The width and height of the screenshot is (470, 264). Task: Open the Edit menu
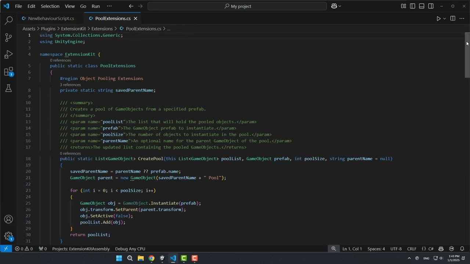tap(32, 6)
